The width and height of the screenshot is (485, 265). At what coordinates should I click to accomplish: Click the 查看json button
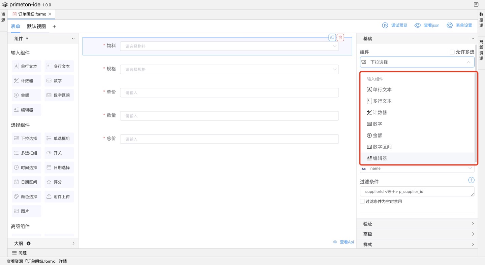(x=427, y=26)
